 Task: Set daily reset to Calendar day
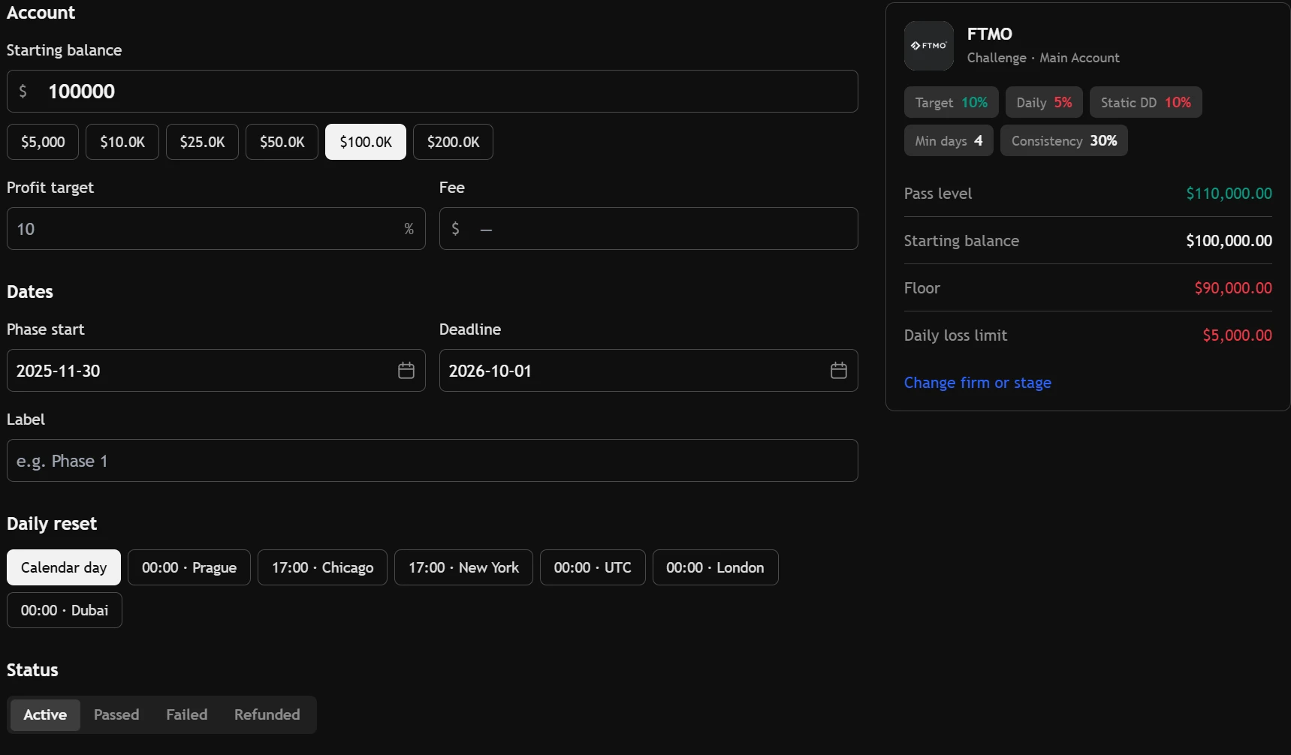pos(64,567)
